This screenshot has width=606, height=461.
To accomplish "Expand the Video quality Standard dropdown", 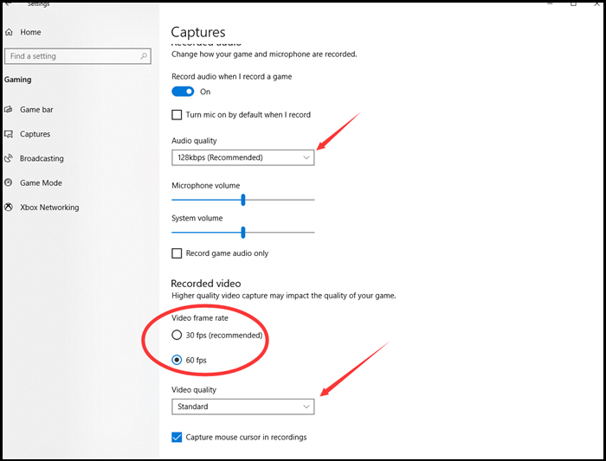I will coord(242,407).
